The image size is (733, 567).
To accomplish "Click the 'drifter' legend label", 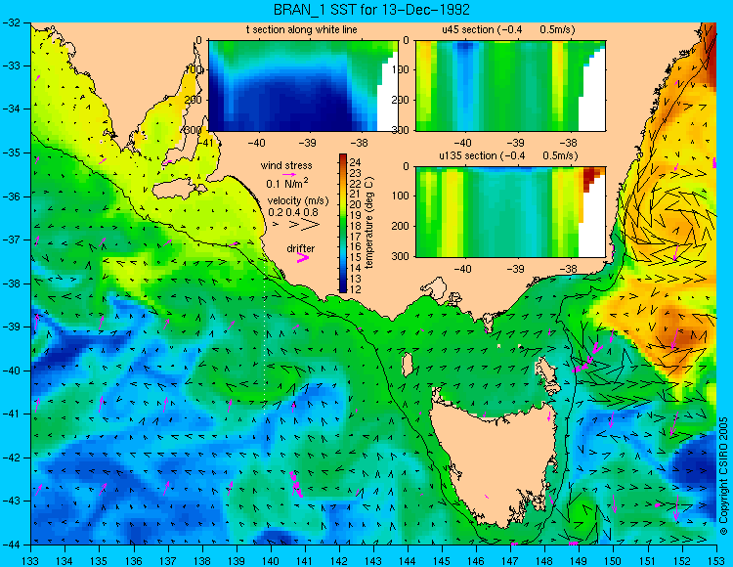I will 301,248.
